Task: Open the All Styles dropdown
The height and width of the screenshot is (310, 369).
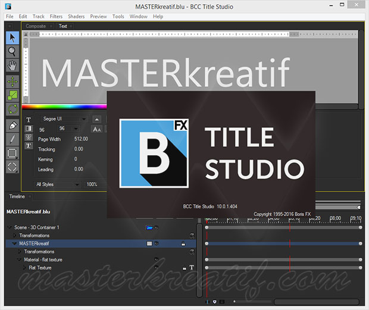Action: (57, 184)
